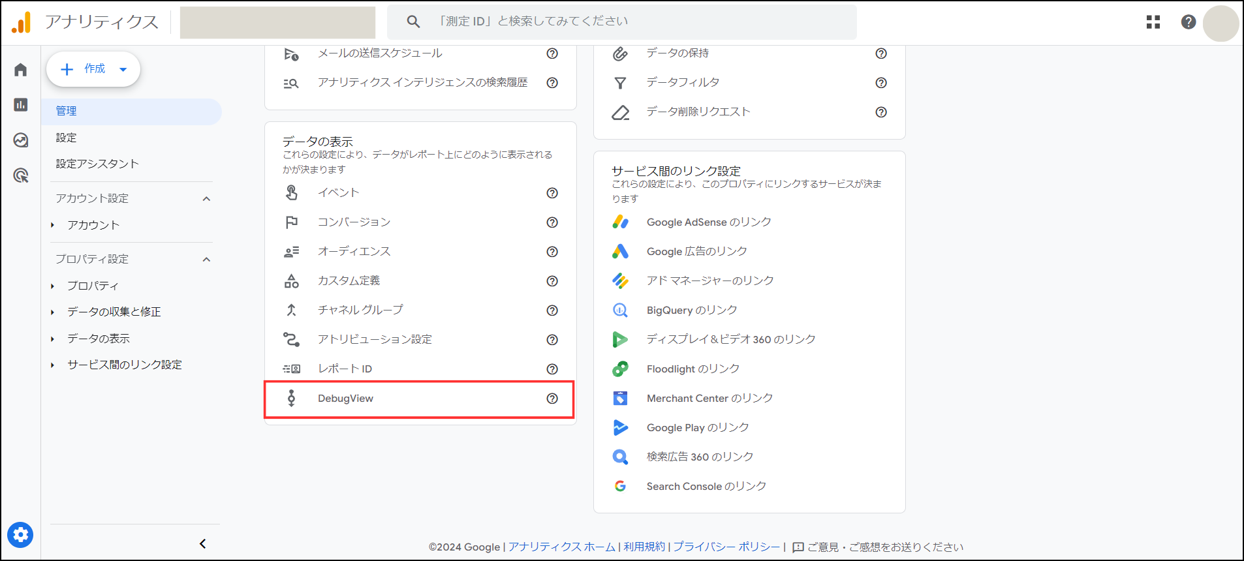Click the BigQuery のリンク icon
The height and width of the screenshot is (561, 1244).
point(620,310)
